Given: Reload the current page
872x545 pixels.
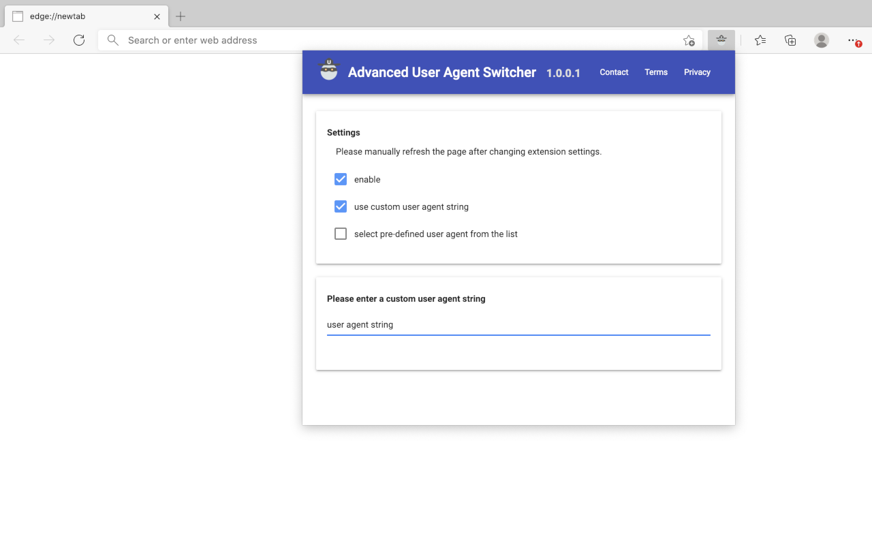Looking at the screenshot, I should click(79, 40).
